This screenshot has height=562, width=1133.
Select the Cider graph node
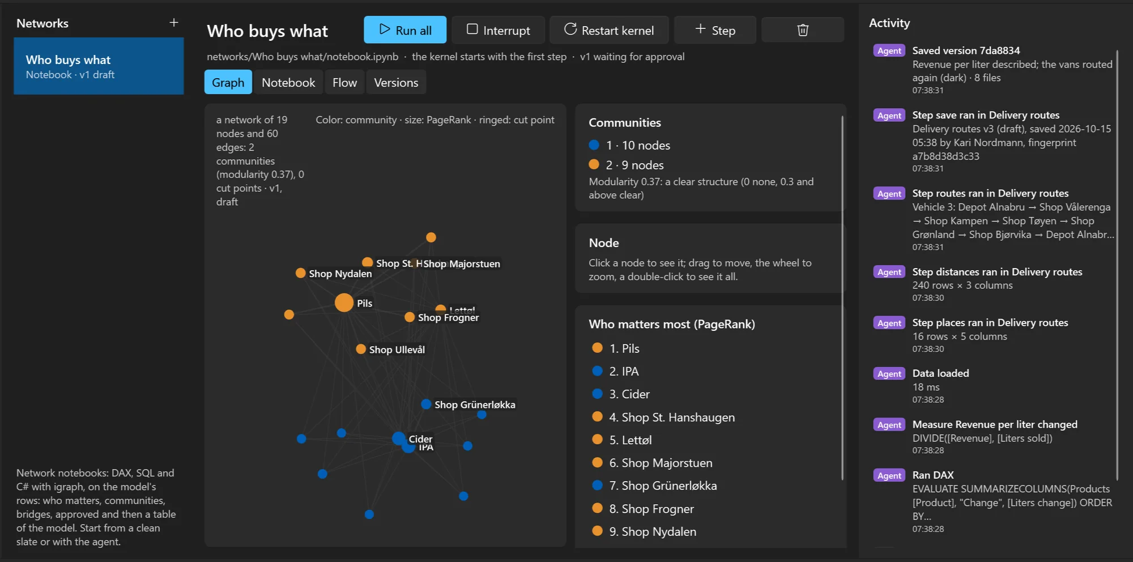[x=399, y=438]
